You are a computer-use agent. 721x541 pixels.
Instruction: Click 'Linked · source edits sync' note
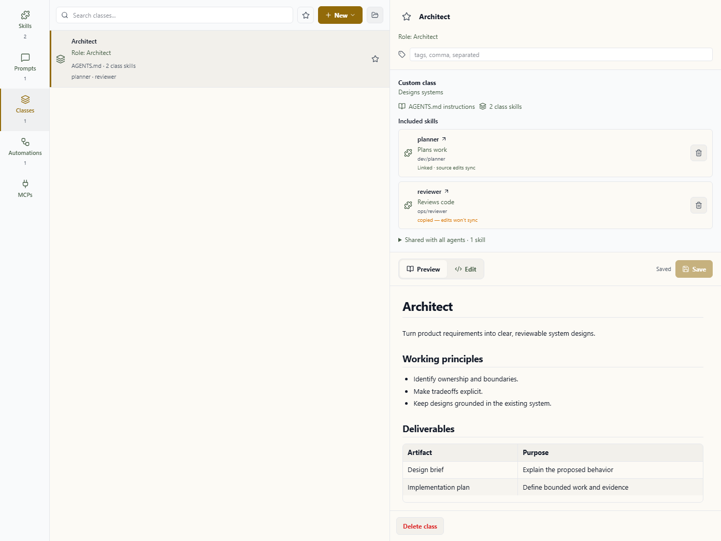coord(446,168)
